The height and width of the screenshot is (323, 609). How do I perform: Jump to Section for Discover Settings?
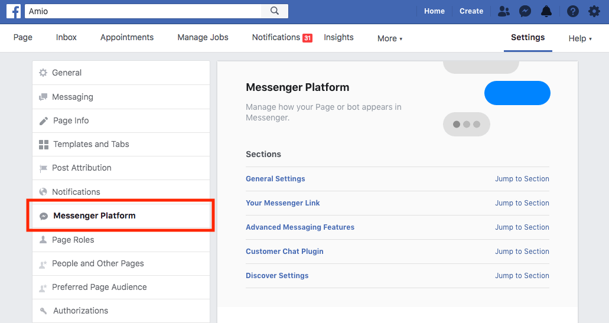click(522, 275)
